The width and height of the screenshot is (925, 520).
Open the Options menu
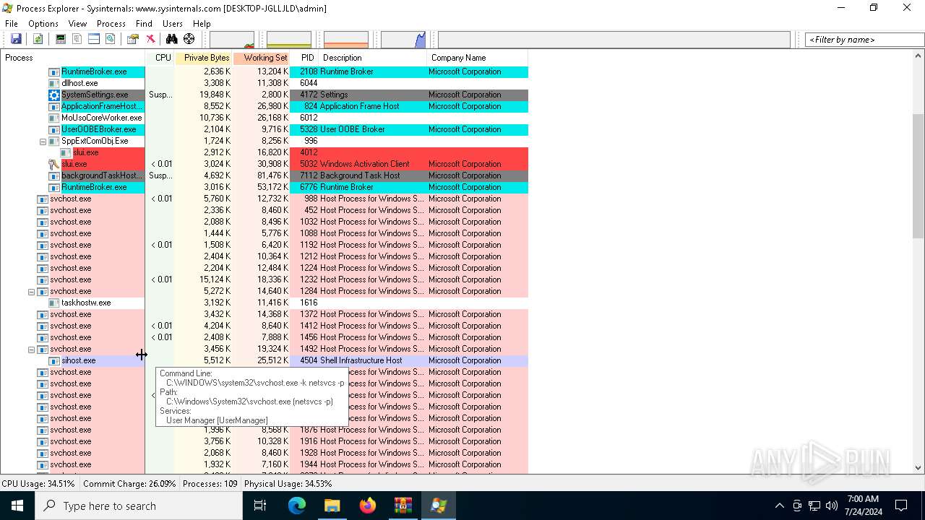[x=43, y=24]
